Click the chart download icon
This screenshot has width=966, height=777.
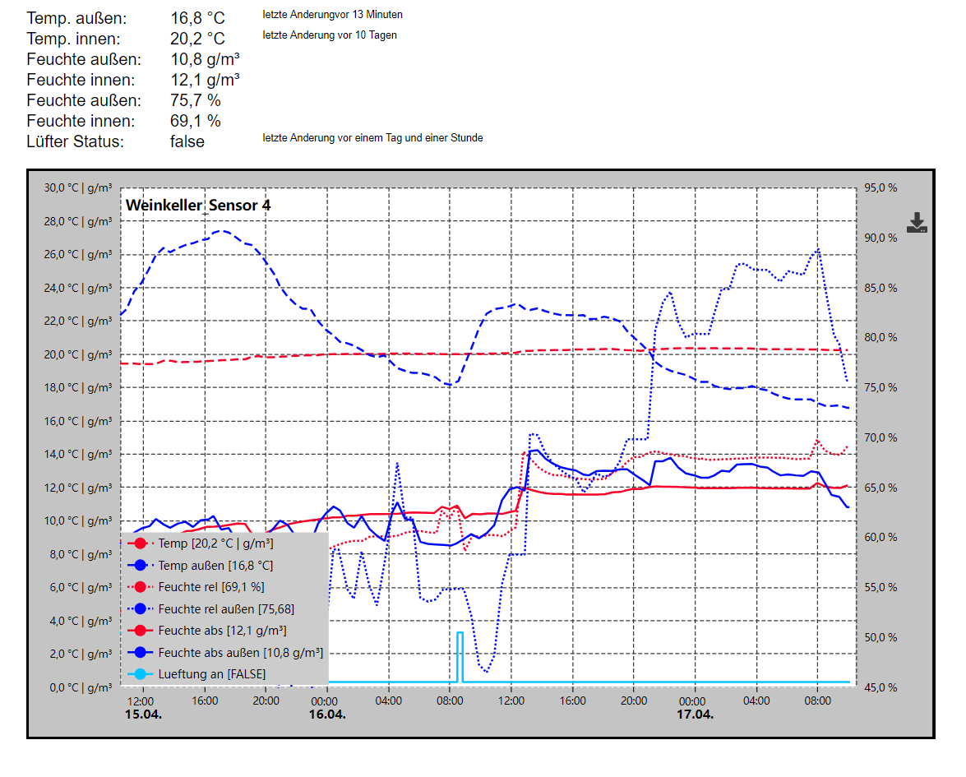(917, 222)
